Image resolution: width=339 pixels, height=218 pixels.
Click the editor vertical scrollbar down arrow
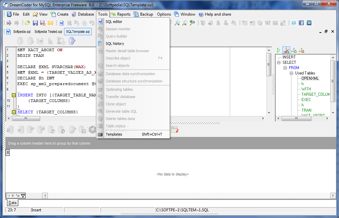[x=269, y=113]
